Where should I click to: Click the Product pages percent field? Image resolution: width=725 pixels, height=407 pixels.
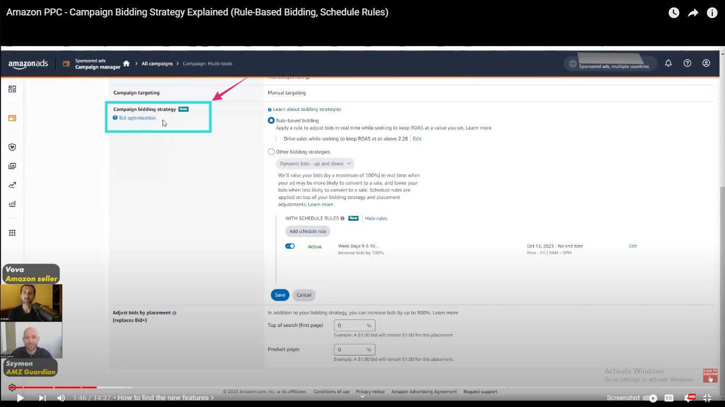354,350
